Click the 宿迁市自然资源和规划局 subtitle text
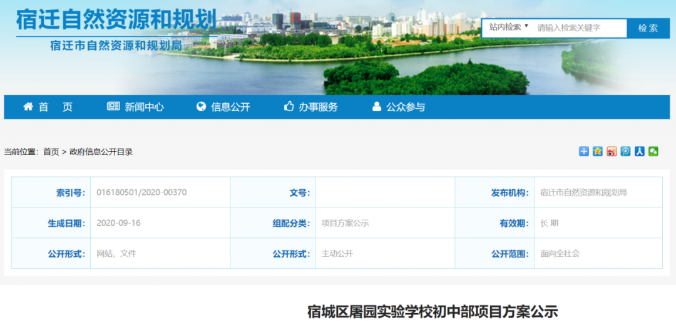Screen dimensions: 676x330 [x=116, y=46]
